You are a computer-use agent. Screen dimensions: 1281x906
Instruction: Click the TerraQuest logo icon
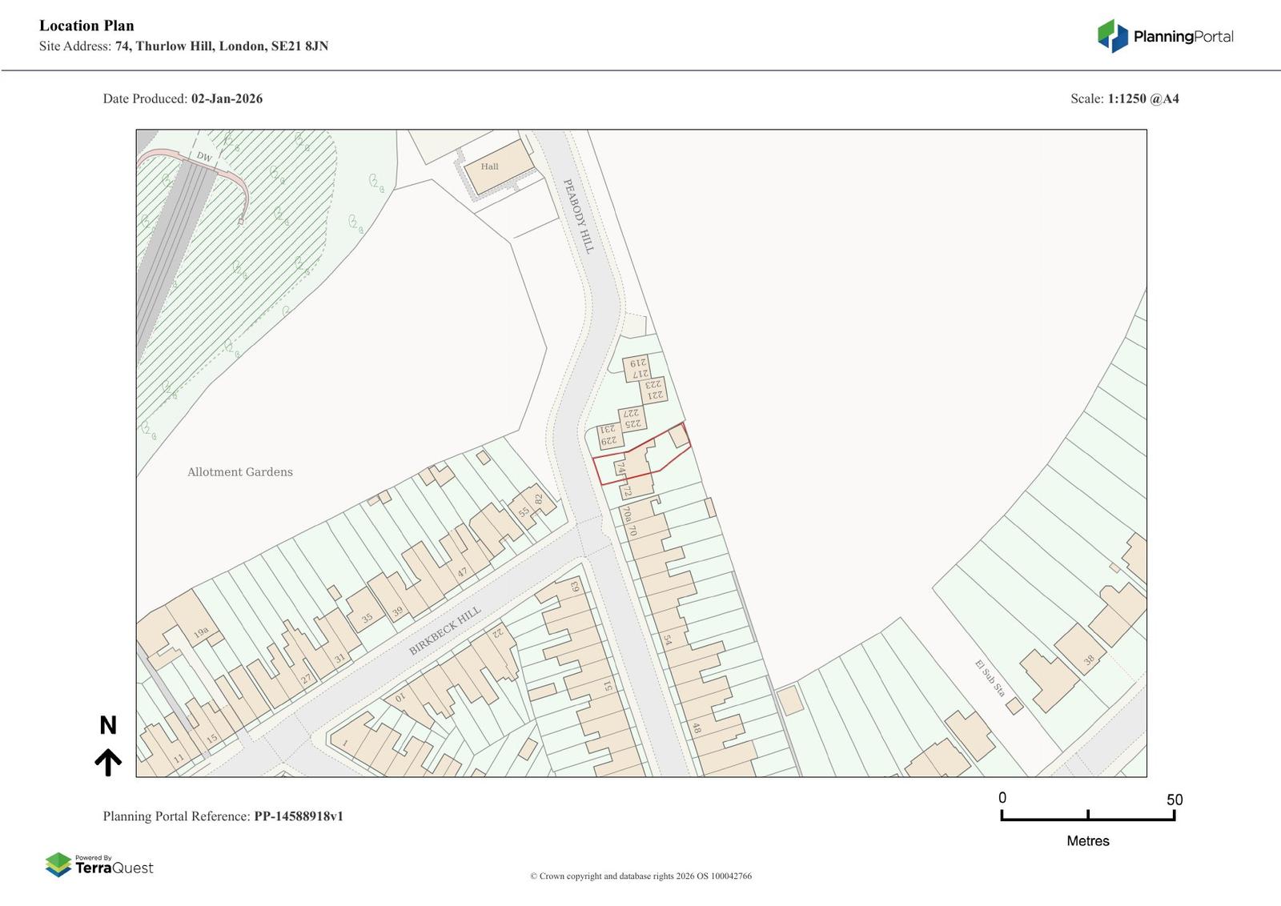pyautogui.click(x=58, y=865)
